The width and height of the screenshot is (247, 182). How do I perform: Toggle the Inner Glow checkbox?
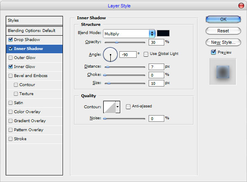pyautogui.click(x=10, y=67)
